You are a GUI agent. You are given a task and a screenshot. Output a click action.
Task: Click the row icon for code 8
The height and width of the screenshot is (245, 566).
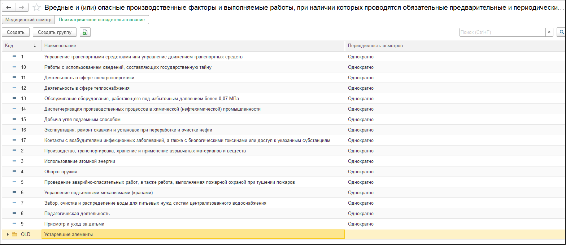click(x=14, y=213)
